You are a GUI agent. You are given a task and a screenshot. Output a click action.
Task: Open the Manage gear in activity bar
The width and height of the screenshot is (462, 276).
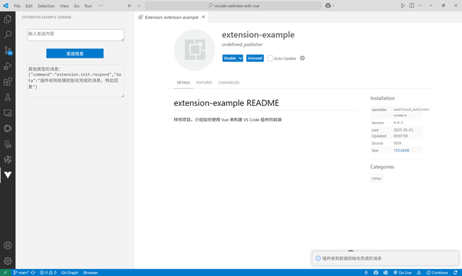point(8,261)
